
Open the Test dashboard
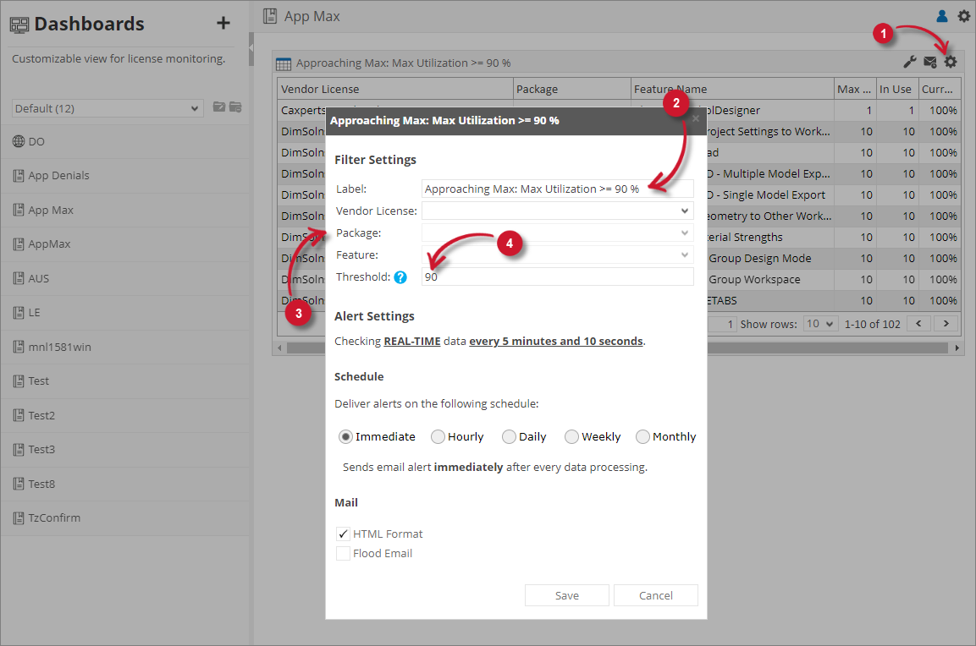(124, 381)
